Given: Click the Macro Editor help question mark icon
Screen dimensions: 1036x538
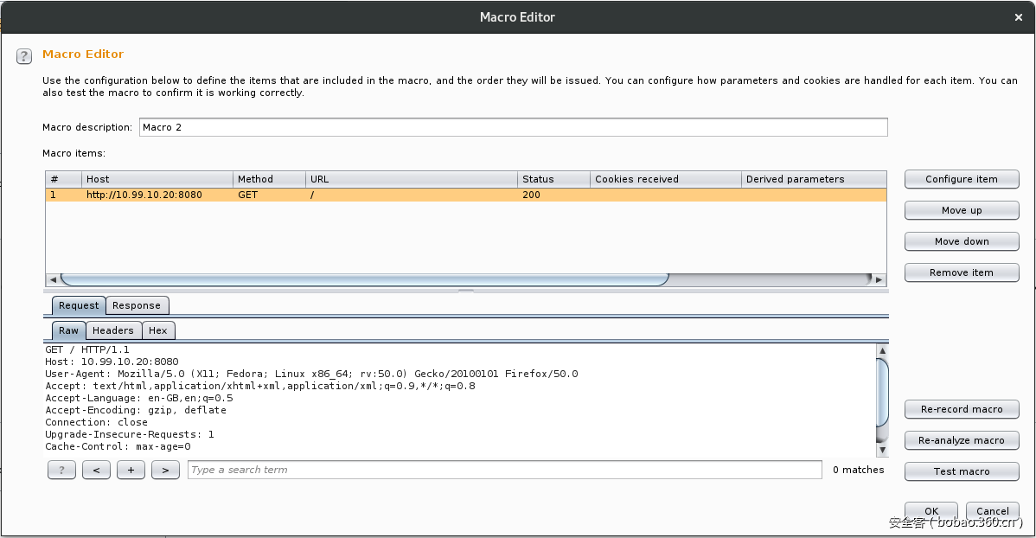Looking at the screenshot, I should (x=24, y=56).
